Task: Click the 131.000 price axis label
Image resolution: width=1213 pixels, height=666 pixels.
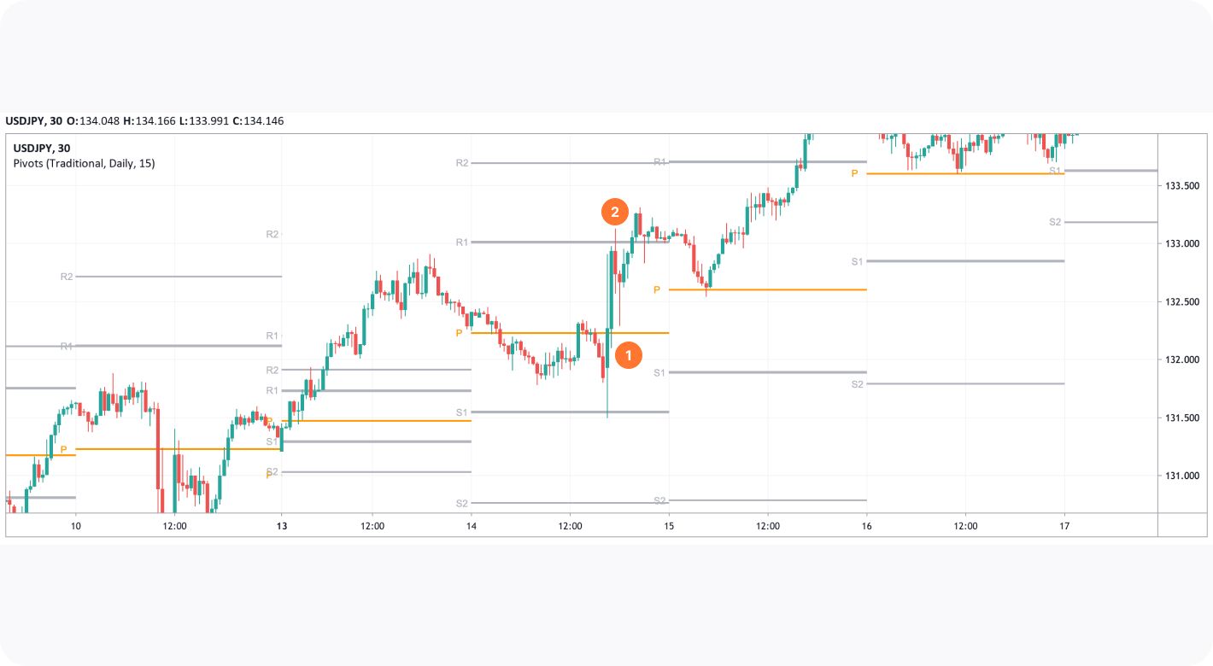Action: point(1183,476)
